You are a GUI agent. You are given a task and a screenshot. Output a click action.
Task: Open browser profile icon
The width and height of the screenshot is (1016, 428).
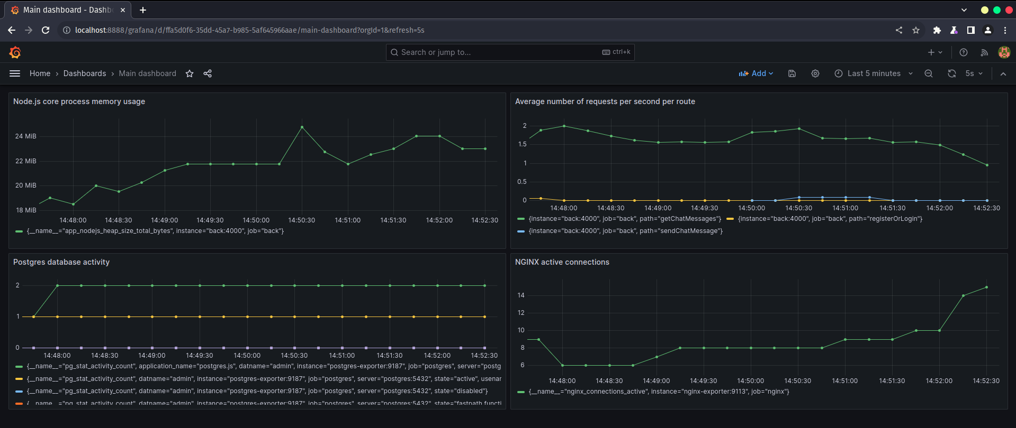pyautogui.click(x=988, y=30)
